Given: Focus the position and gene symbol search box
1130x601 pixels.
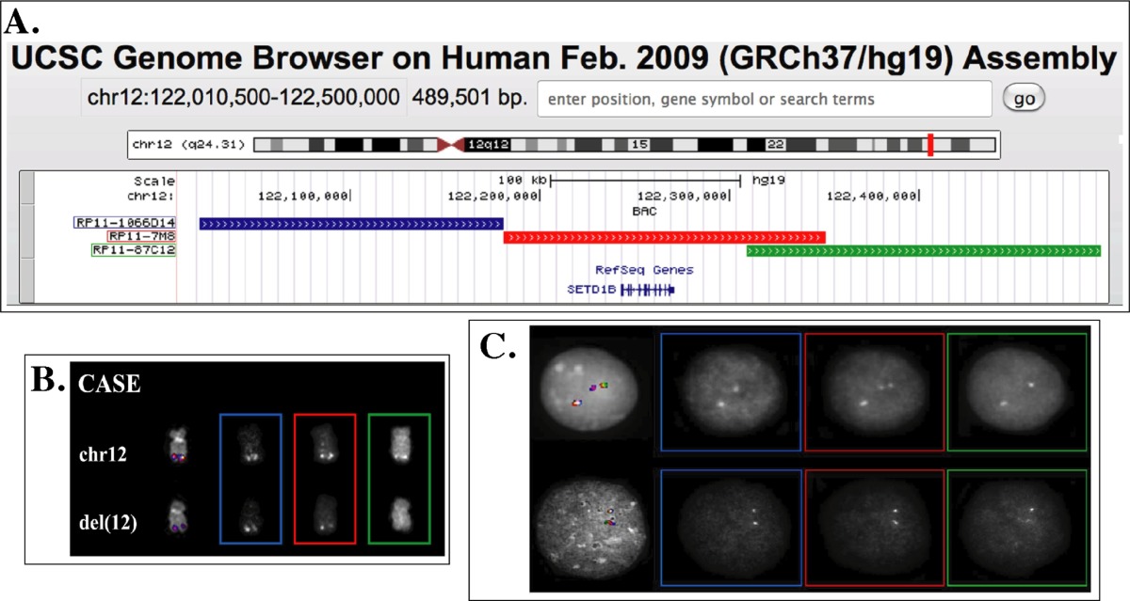Looking at the screenshot, I should (765, 99).
